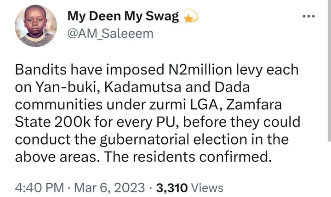This screenshot has width=331, height=197.
Task: Click the @AM_Saleeem handle
Action: coord(110,34)
